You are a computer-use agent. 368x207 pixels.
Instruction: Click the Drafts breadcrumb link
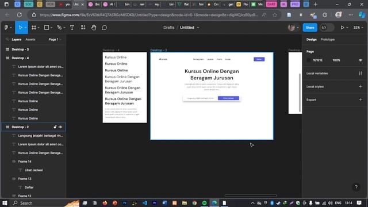[168, 28]
